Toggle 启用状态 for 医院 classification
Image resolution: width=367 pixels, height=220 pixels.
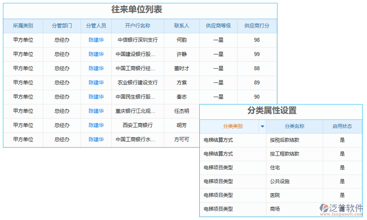(x=342, y=195)
